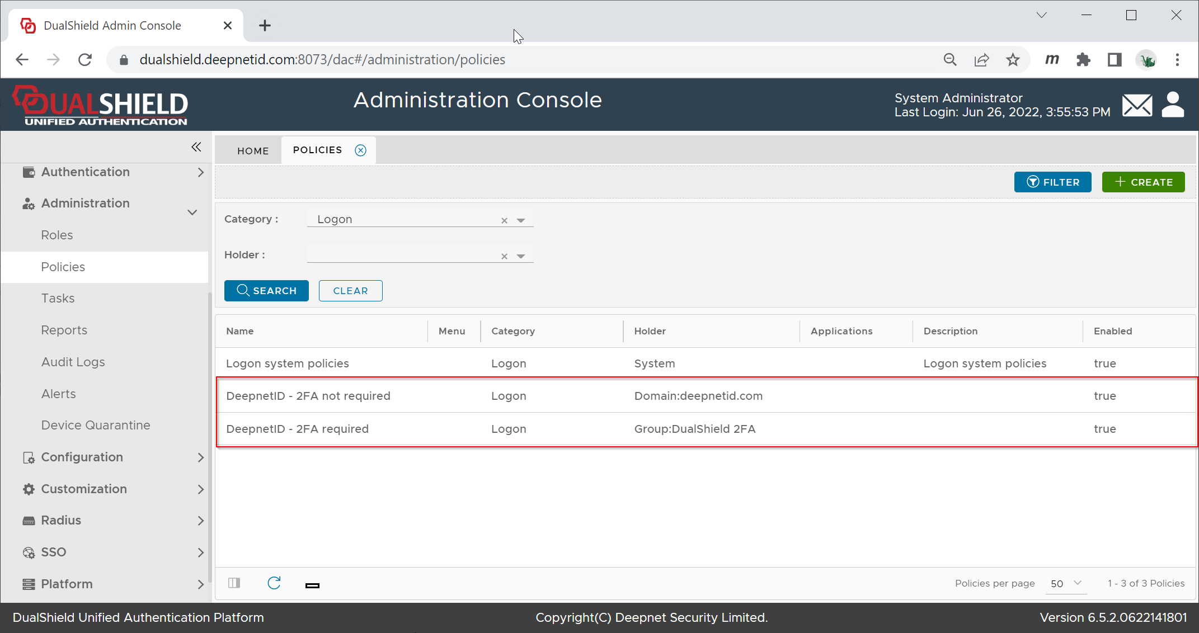1199x633 pixels.
Task: Open the Holder dropdown arrow
Action: tap(521, 256)
